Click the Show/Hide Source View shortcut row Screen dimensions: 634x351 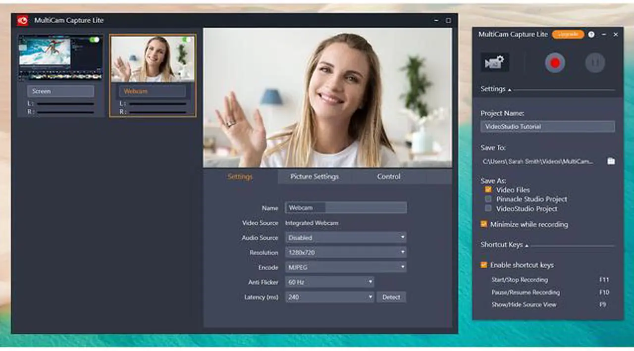(549, 304)
